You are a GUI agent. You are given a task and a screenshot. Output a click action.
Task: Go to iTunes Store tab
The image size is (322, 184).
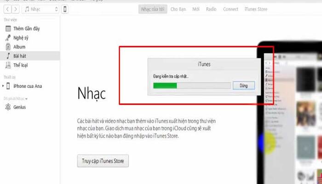[x=256, y=9]
